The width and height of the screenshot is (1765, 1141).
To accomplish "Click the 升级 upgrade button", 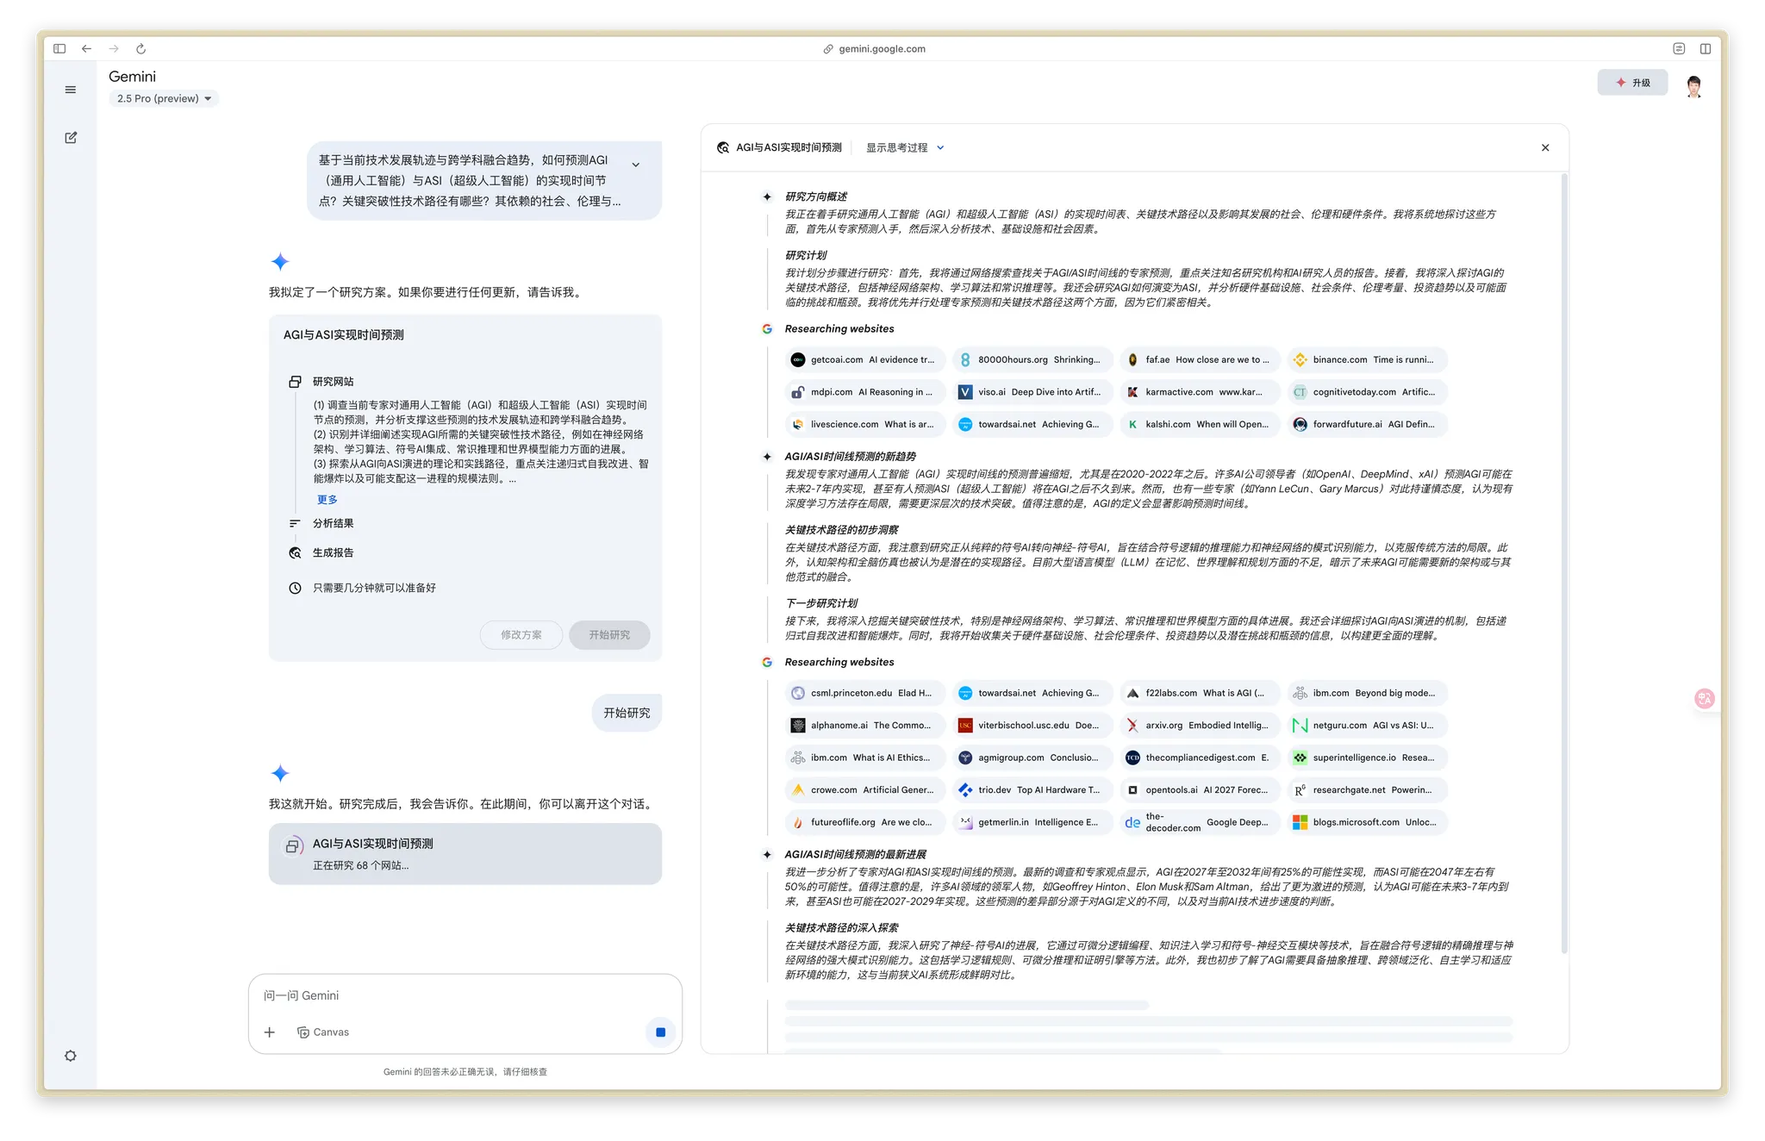I will click(1632, 83).
